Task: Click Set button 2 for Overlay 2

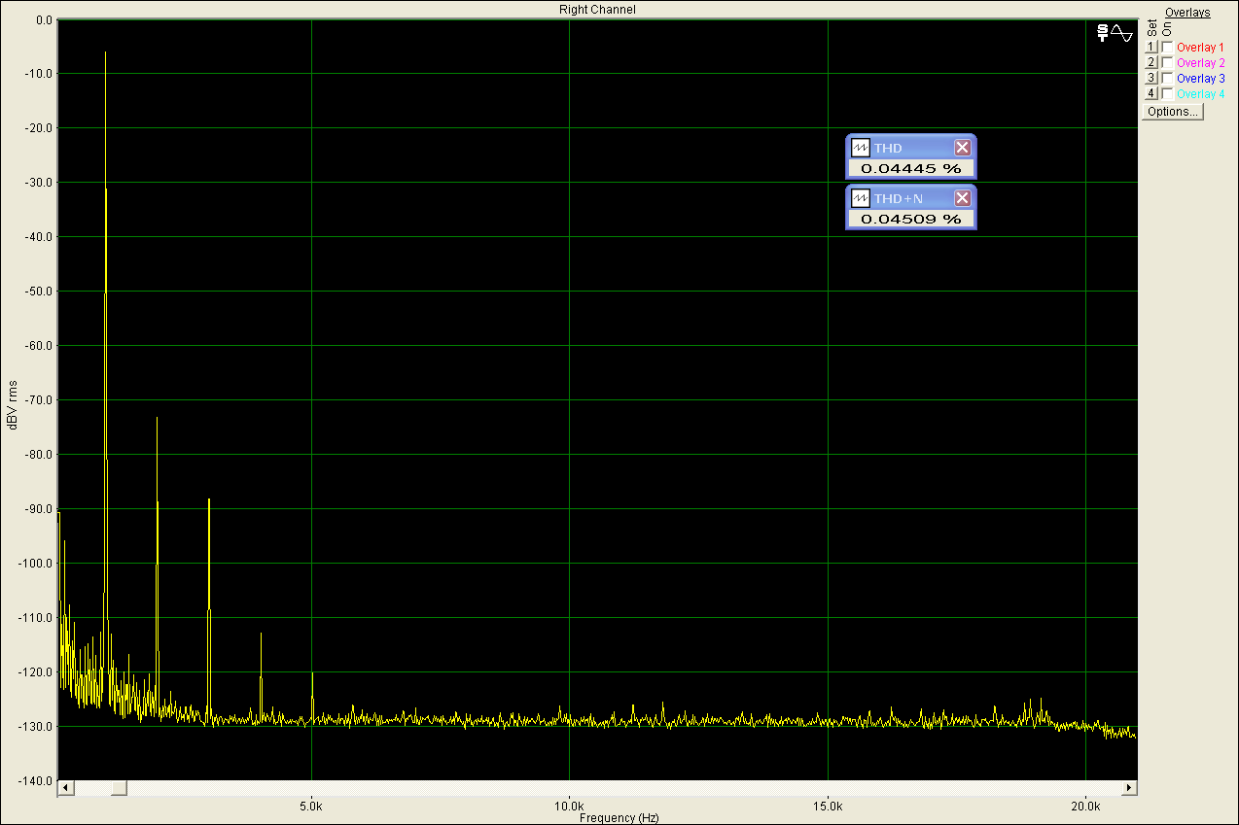Action: click(x=1150, y=62)
